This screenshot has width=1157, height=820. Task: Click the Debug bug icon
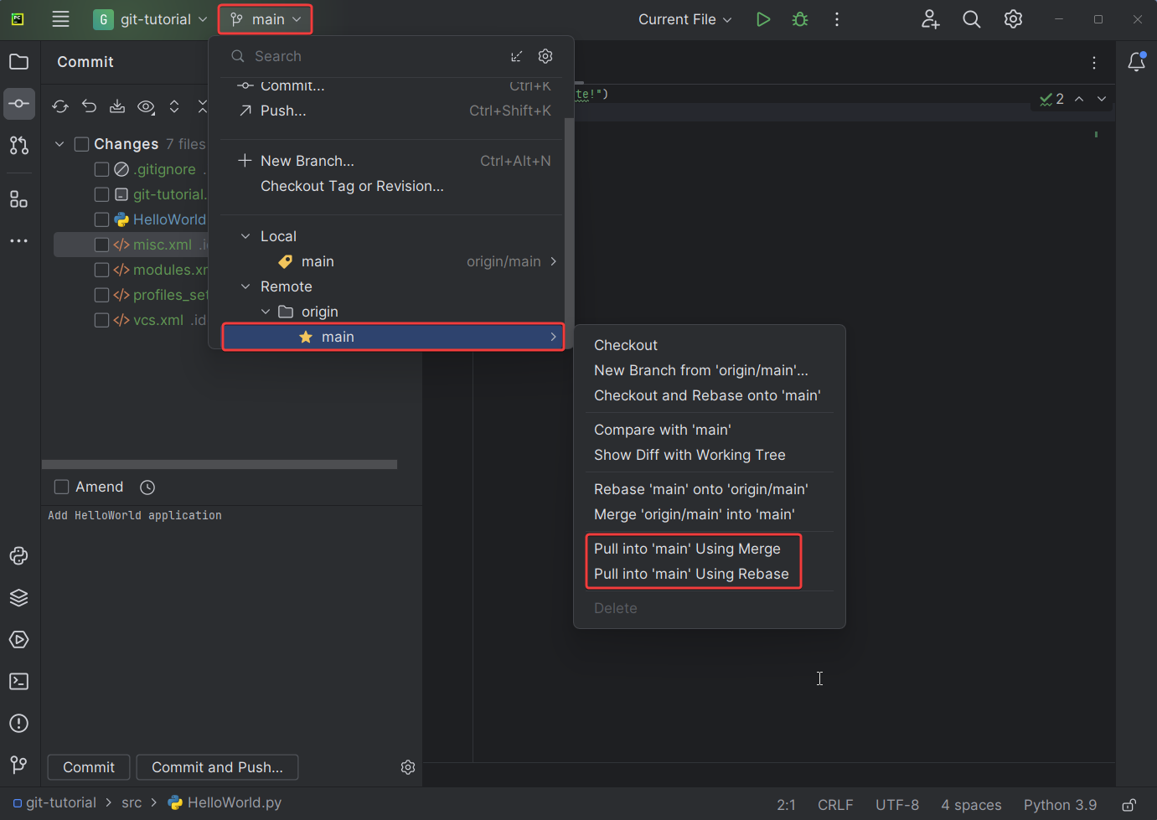pos(800,19)
